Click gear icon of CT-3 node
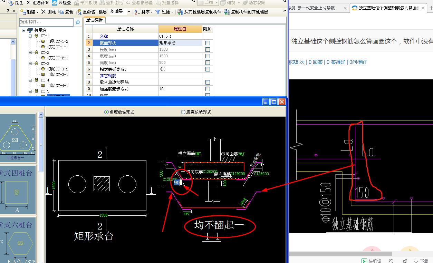 pos(36,64)
